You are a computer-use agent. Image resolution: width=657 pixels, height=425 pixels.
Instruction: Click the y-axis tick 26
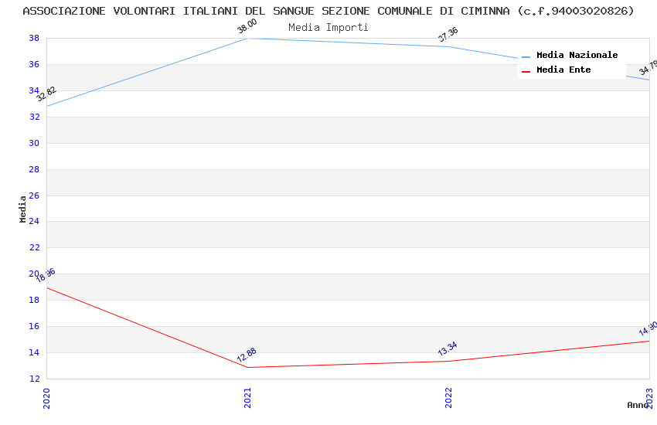34,195
